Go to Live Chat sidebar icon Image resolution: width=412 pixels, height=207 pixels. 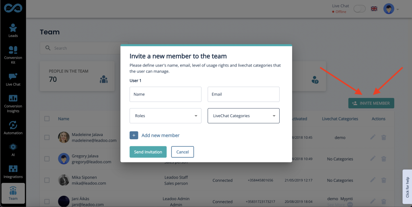tap(13, 79)
